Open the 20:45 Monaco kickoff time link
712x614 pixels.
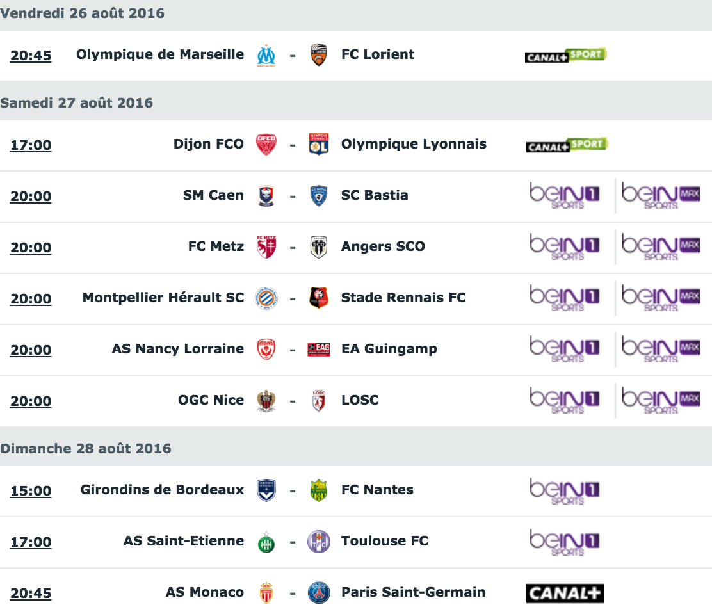coord(31,593)
